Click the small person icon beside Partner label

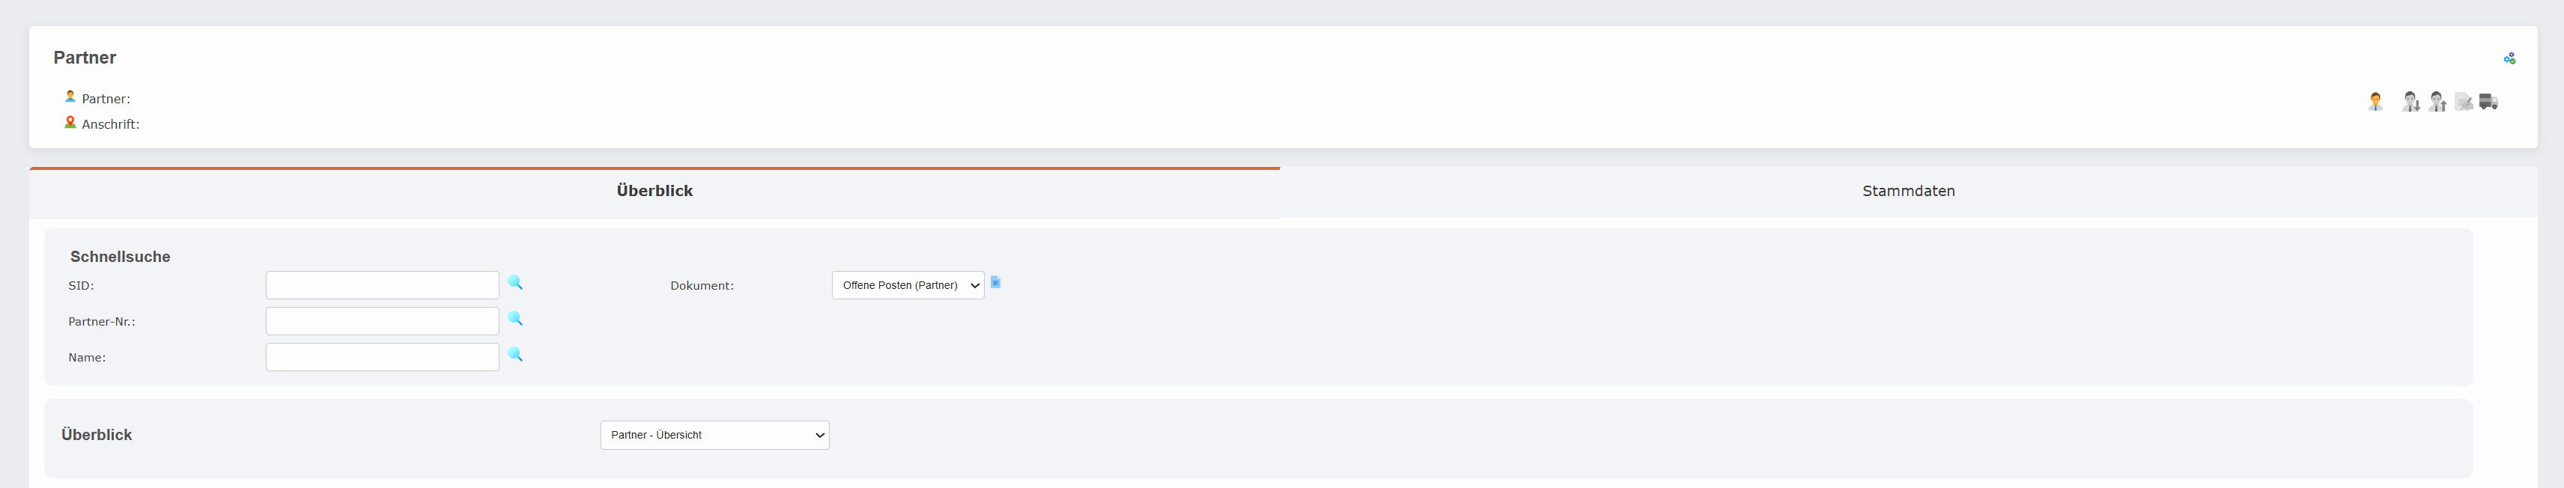point(69,97)
